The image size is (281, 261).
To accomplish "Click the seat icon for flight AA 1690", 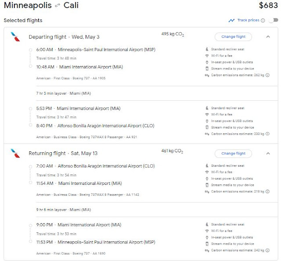I will pos(207,224).
